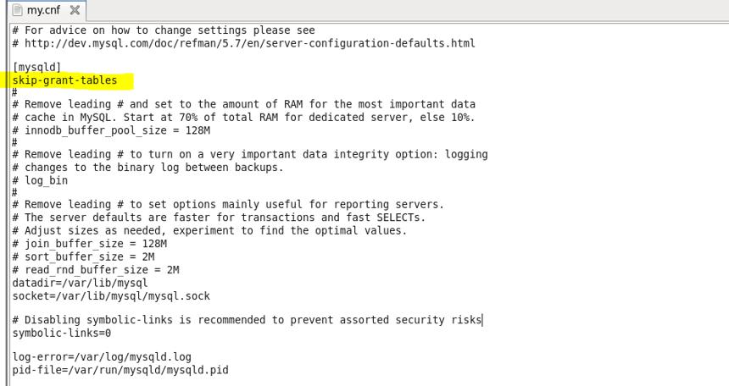The width and height of the screenshot is (729, 386).
Task: Place cursor on log-error=/var/log/mysqld.log line
Action: coord(102,357)
